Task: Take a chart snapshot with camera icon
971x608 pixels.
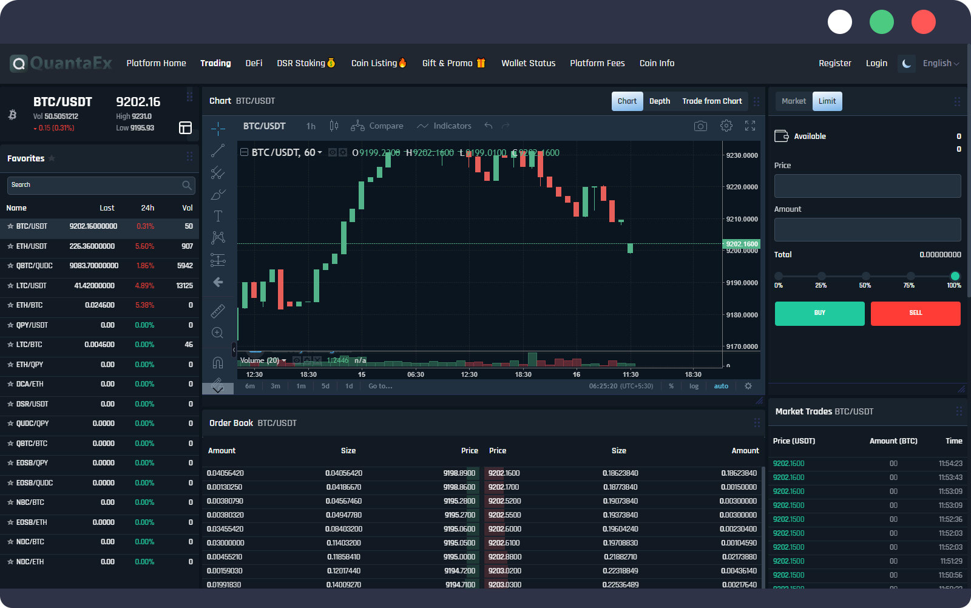Action: [700, 126]
